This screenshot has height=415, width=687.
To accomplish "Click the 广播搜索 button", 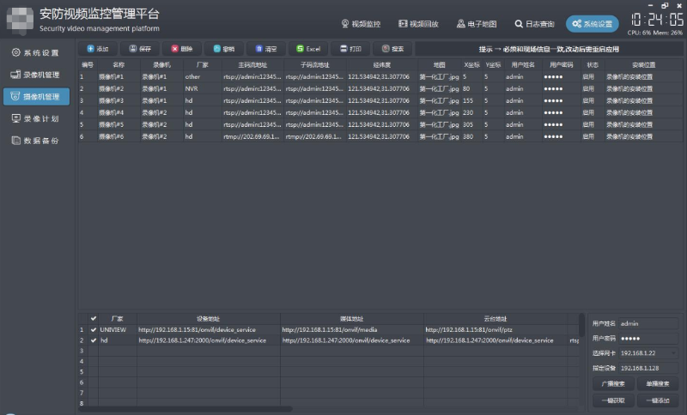I will point(613,383).
